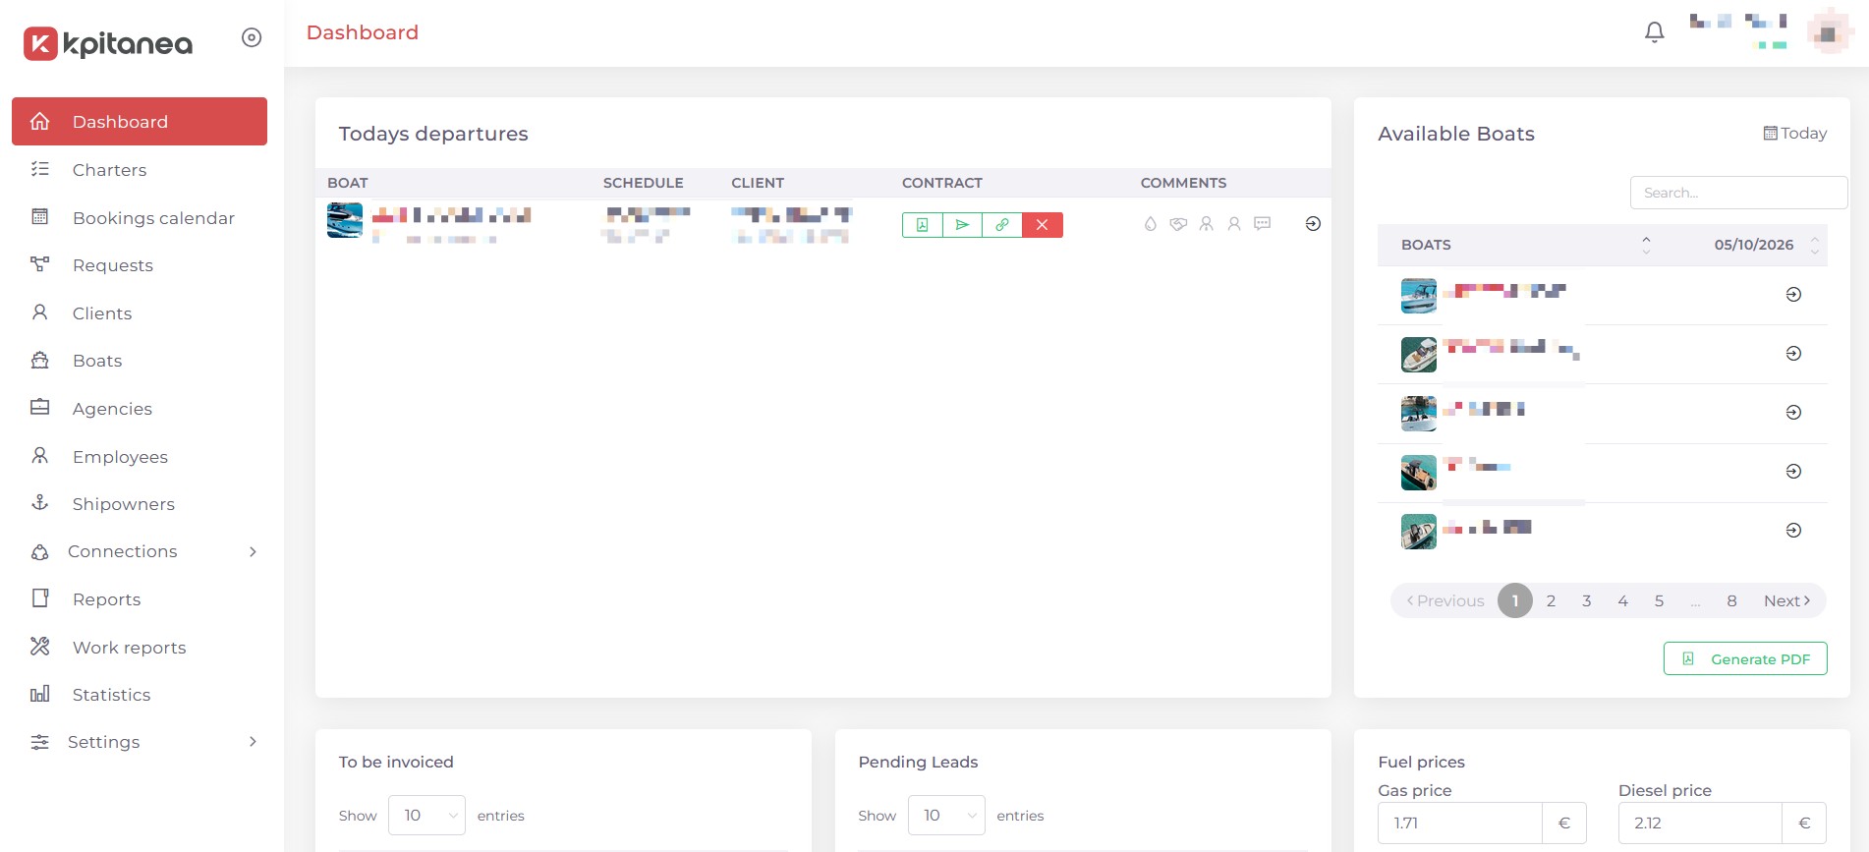This screenshot has height=852, width=1869.
Task: Open Bookings calendar from the sidebar
Action: coord(140,218)
